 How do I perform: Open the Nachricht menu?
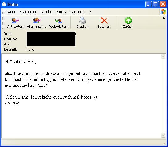click(78, 12)
